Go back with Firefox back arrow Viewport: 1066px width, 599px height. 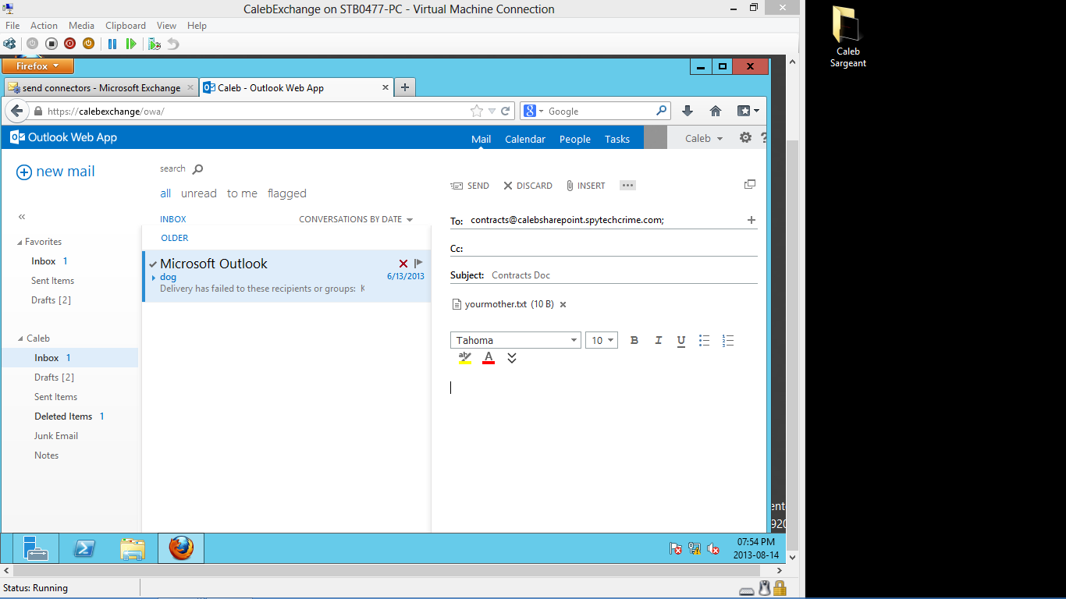click(16, 111)
